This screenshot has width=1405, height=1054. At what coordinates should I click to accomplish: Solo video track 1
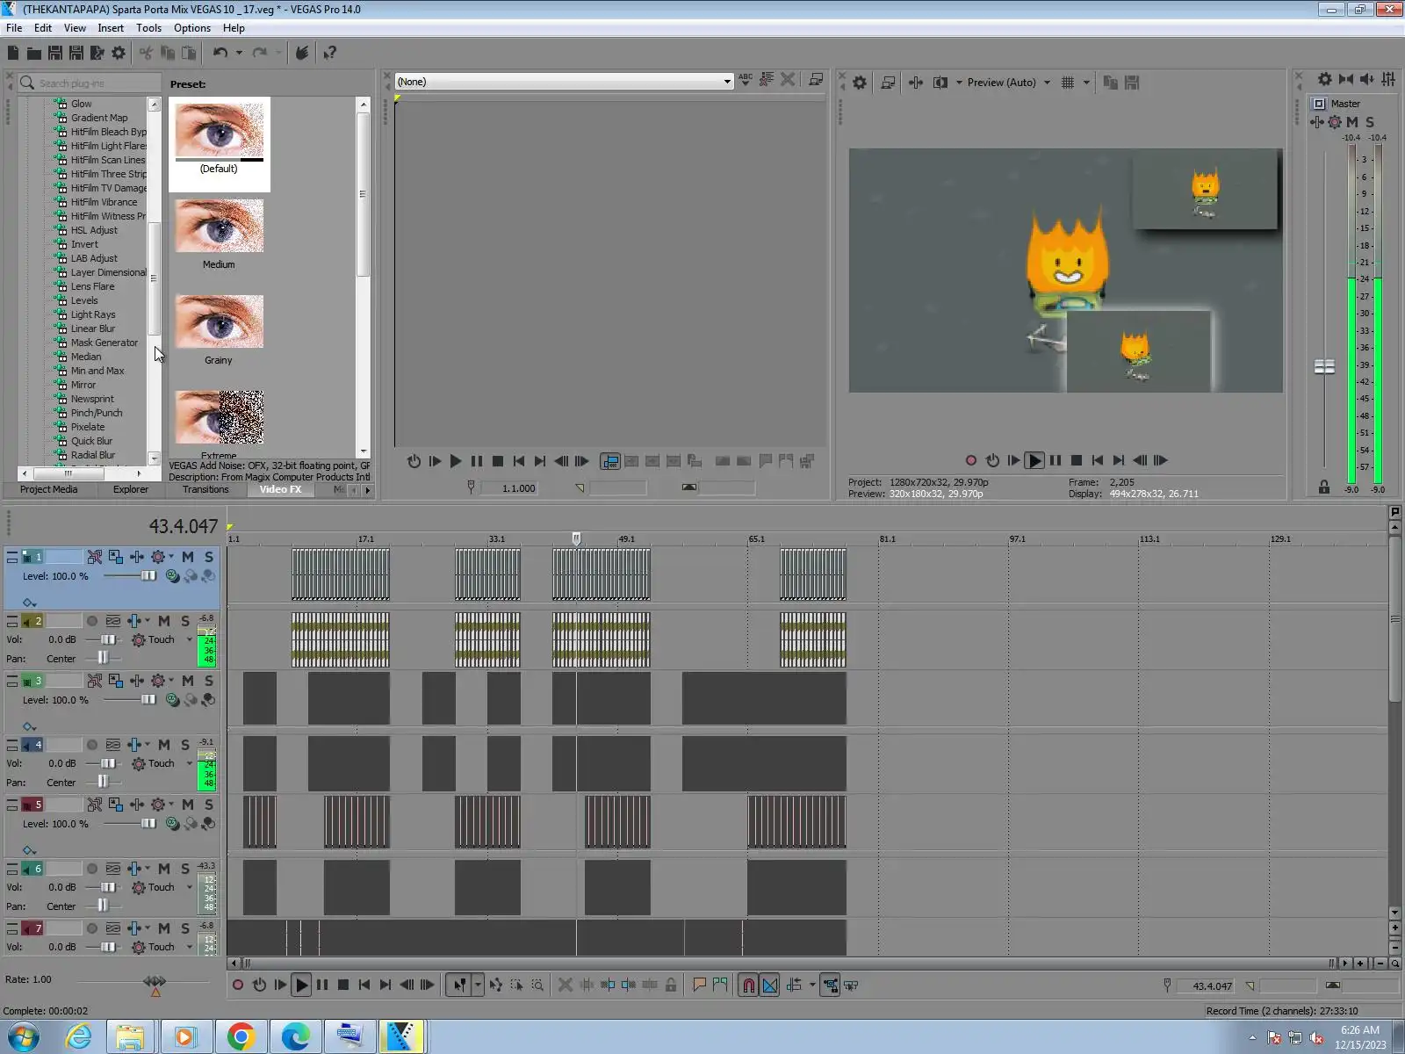[x=209, y=557]
